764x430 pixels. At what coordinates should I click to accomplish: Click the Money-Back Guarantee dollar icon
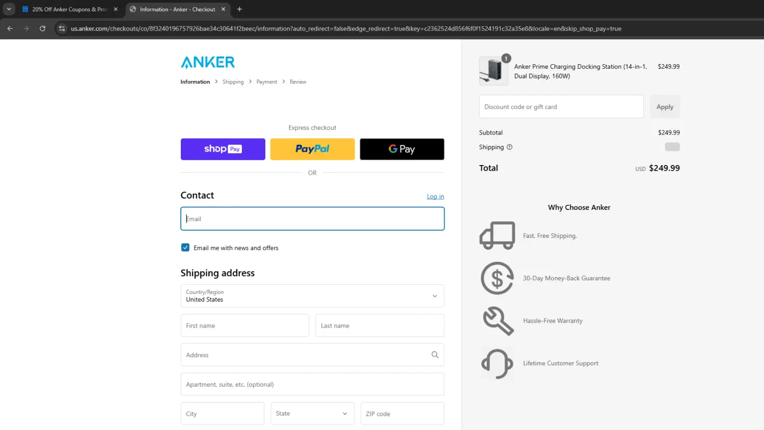tap(497, 278)
